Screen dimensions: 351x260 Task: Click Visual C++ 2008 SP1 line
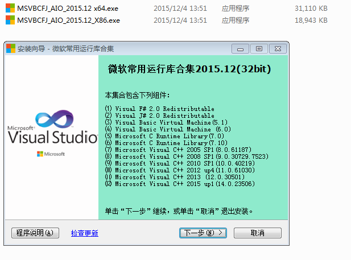click(187, 156)
